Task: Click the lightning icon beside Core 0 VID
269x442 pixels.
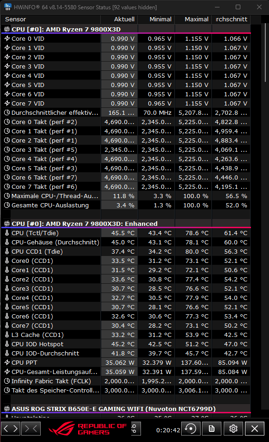Action: pyautogui.click(x=7, y=38)
